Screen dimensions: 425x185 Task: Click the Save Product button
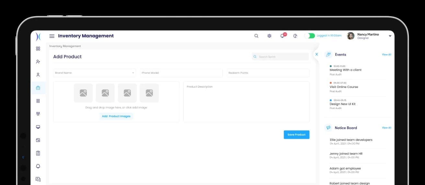click(296, 135)
